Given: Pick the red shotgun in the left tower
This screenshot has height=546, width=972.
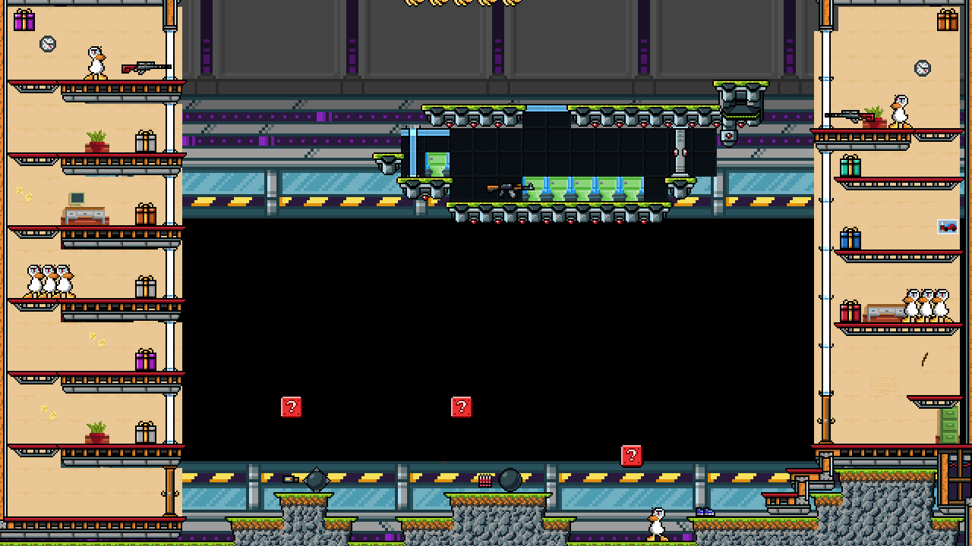Looking at the screenshot, I should pos(146,67).
